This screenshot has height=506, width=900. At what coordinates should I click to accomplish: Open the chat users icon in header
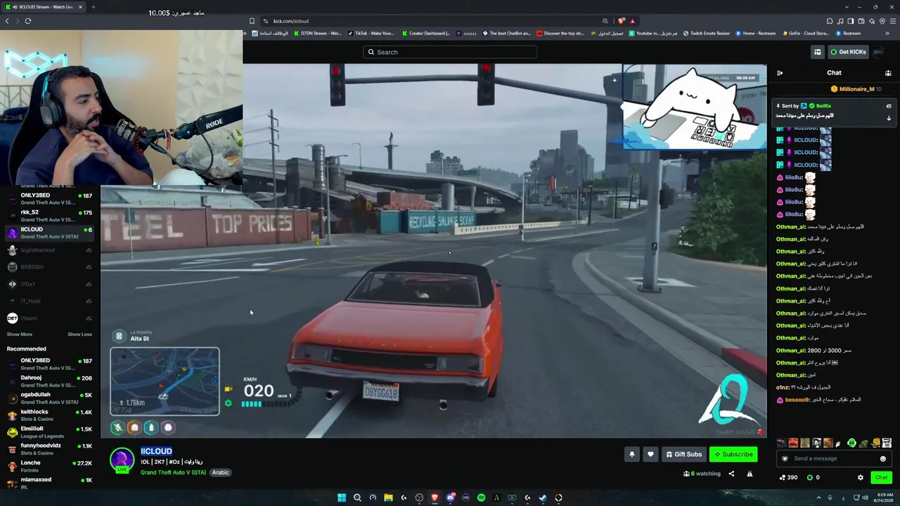pos(888,72)
